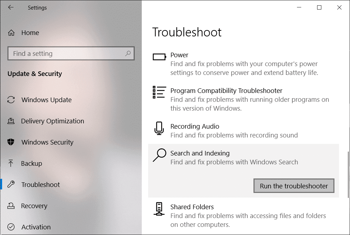
Task: Expand the Shared Folders troubleshooter entry
Action: pos(192,207)
